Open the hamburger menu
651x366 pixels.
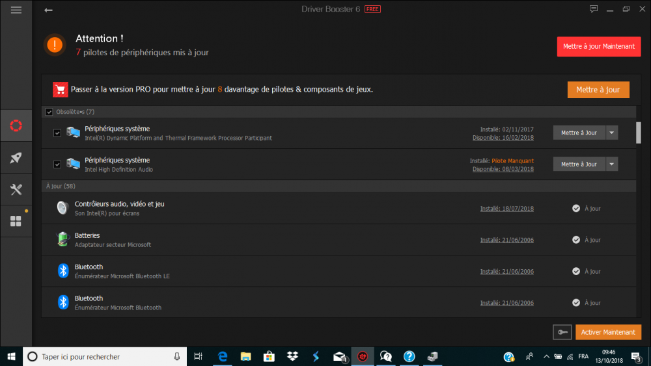pos(16,10)
